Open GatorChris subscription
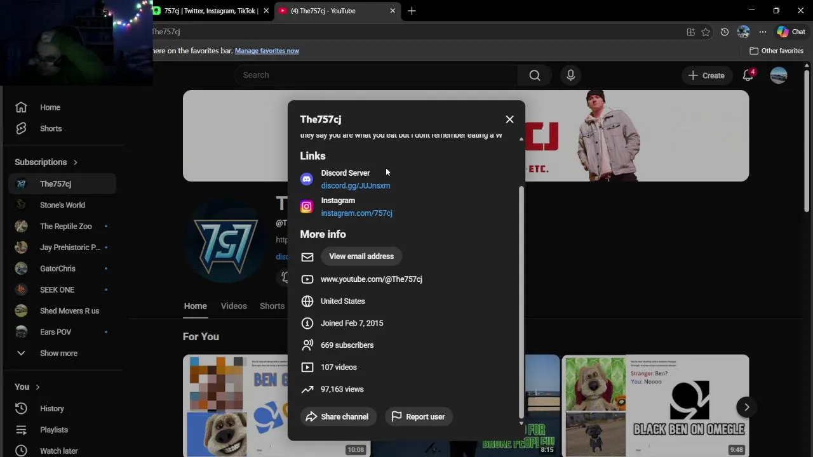 pyautogui.click(x=62, y=268)
